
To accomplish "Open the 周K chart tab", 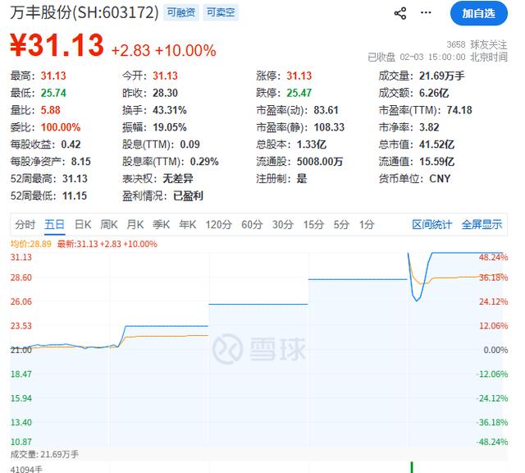I will coord(109,224).
